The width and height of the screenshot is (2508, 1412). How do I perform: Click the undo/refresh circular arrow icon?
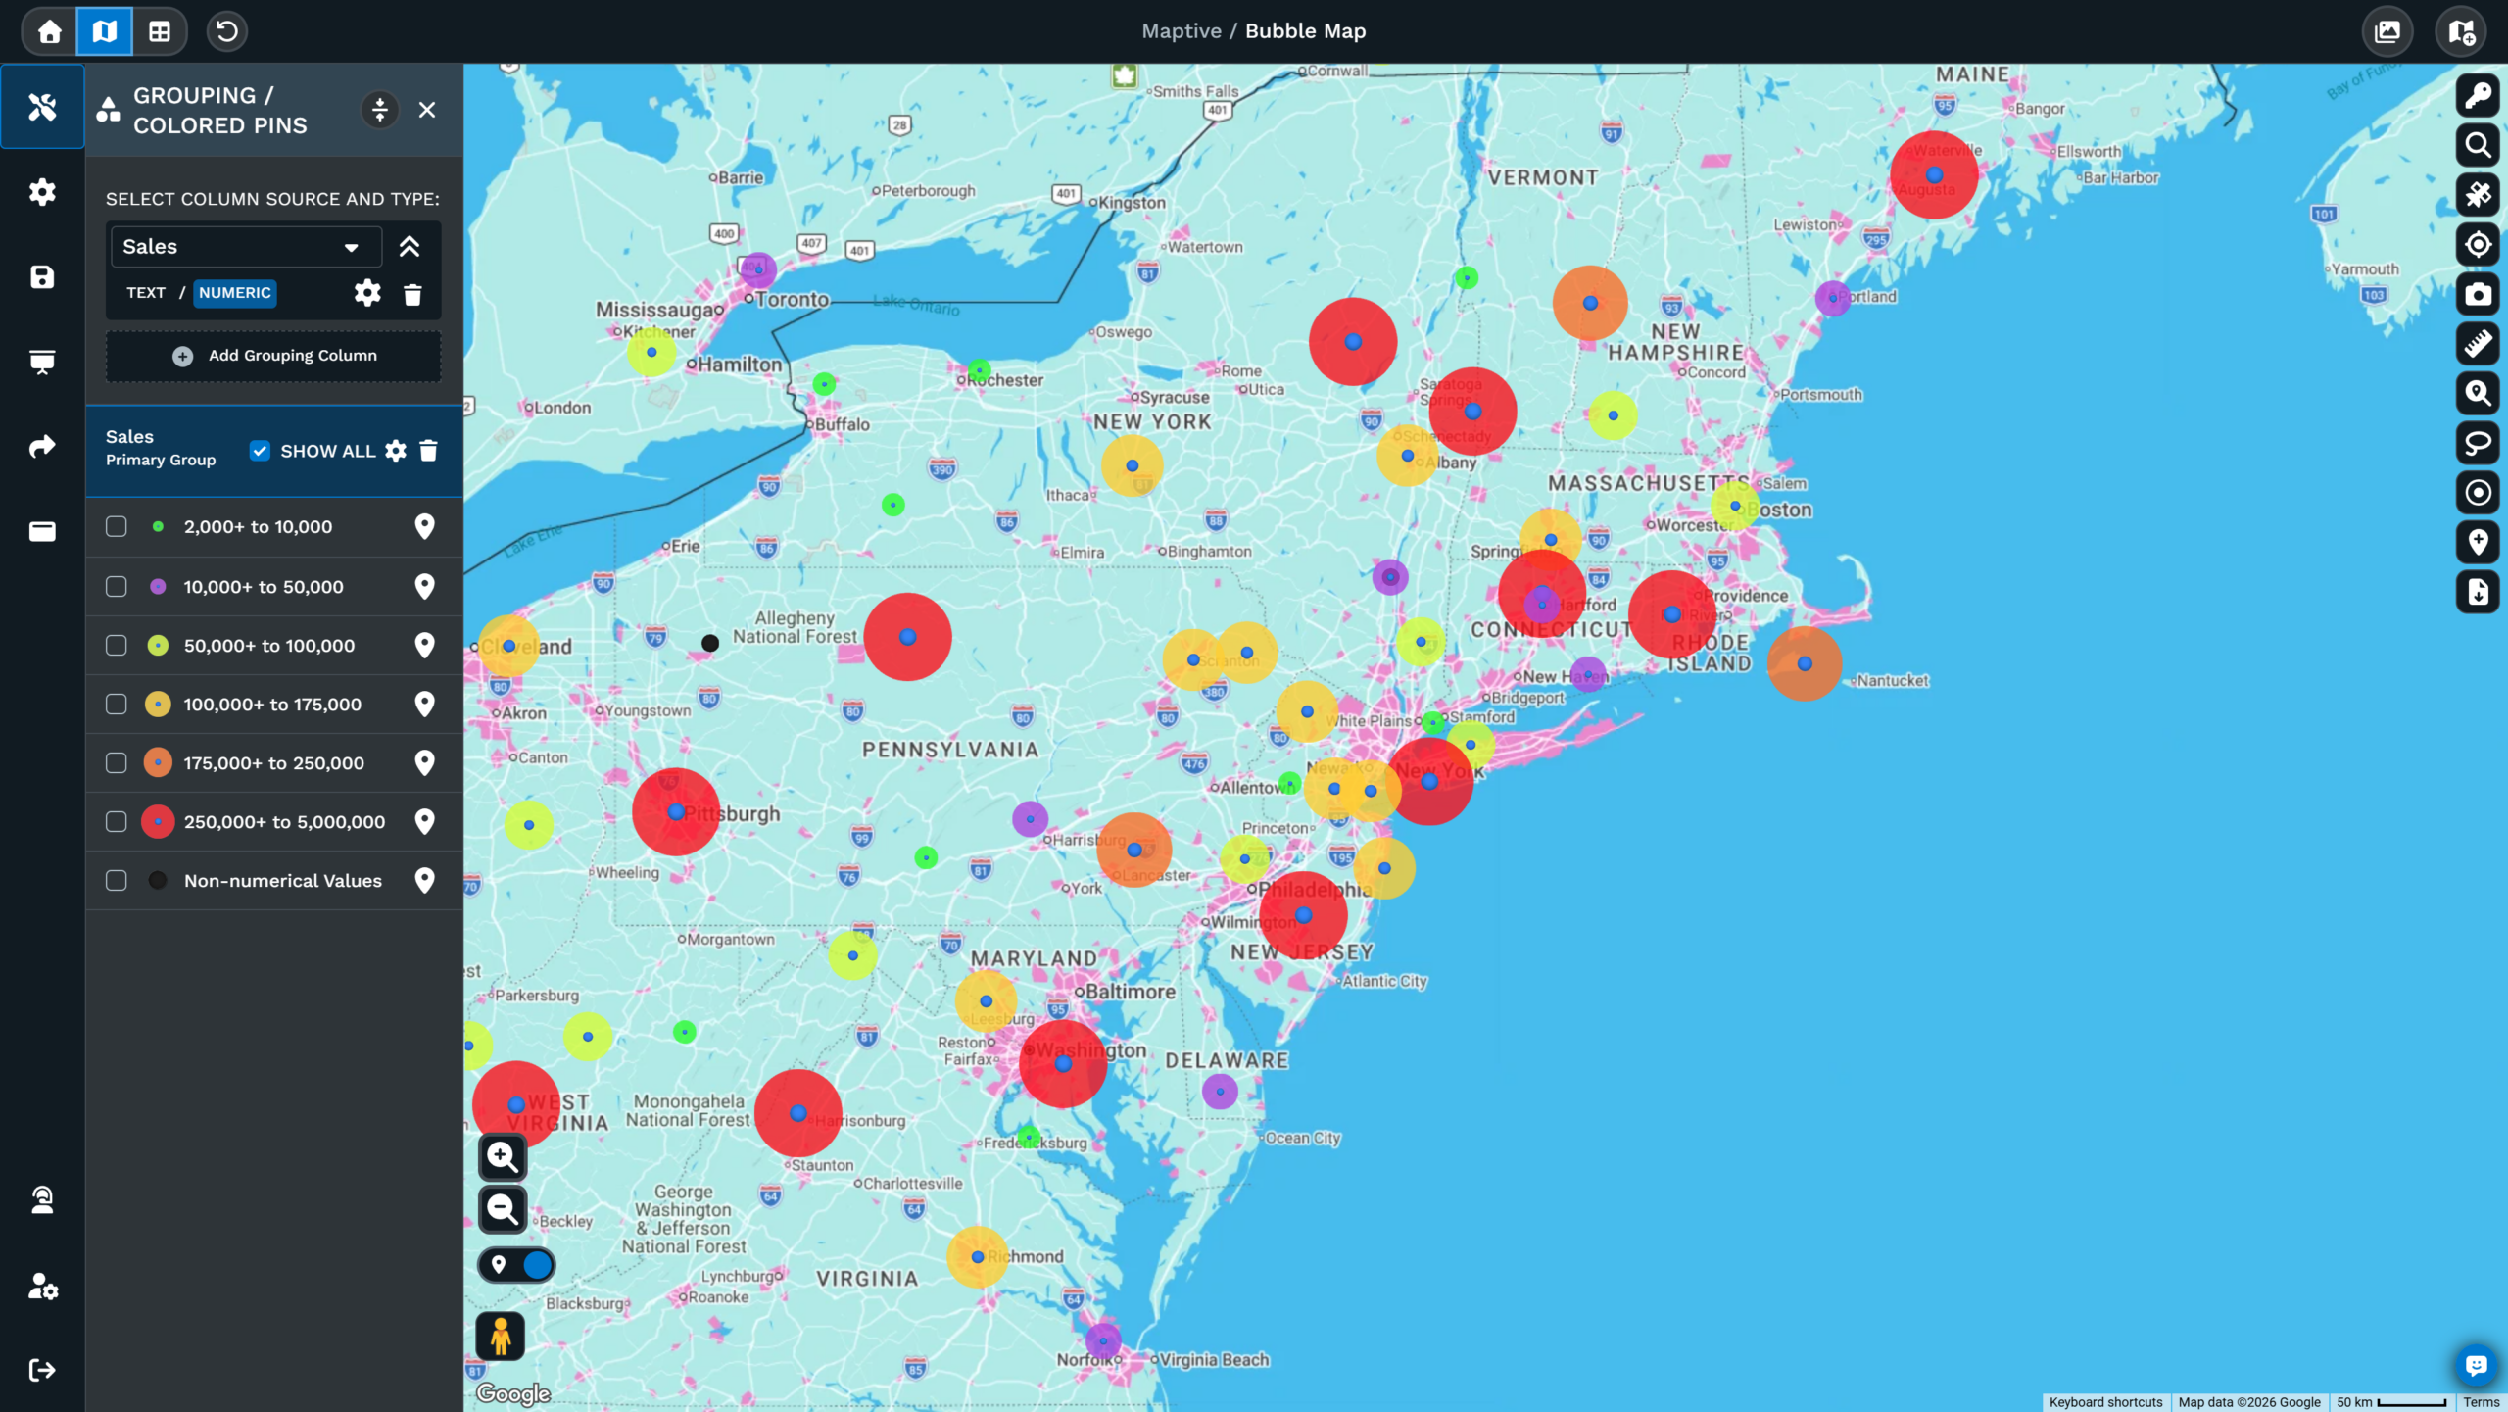point(226,31)
